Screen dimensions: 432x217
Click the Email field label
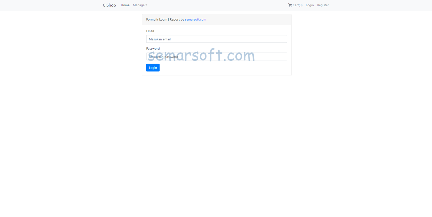point(150,31)
